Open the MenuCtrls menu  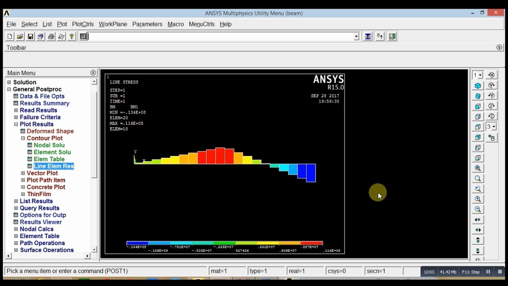pyautogui.click(x=202, y=24)
